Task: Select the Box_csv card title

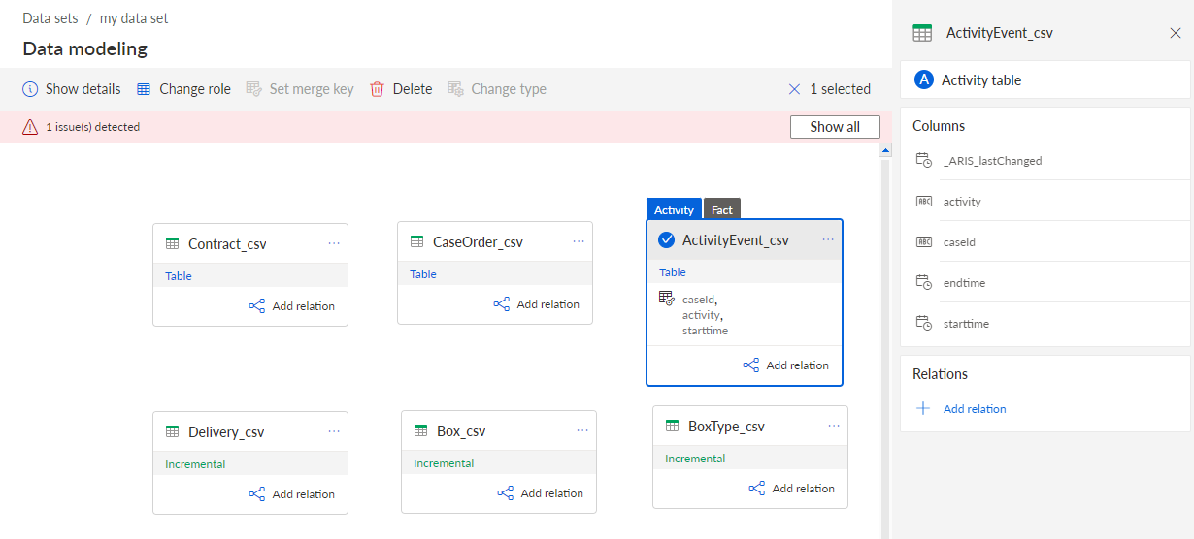Action: (x=461, y=430)
